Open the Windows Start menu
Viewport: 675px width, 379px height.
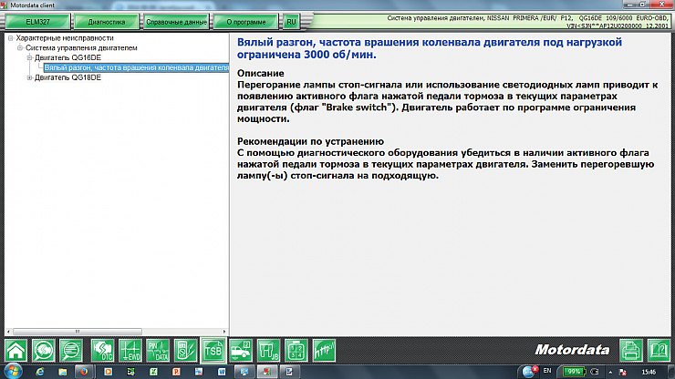[x=13, y=372]
